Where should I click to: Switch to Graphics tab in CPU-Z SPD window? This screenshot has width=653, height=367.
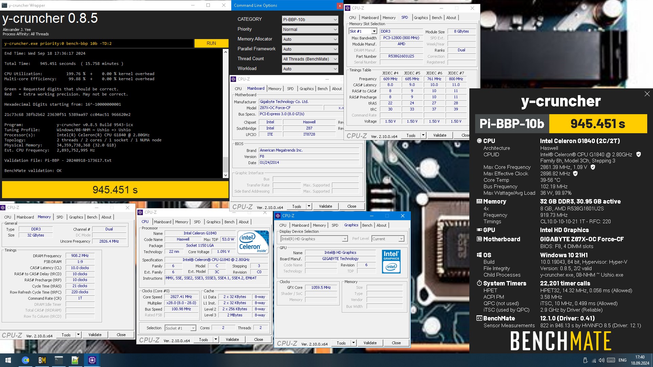point(421,18)
